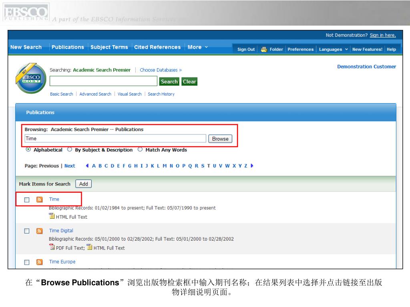Jump to letter Z in alphabet
Screen dimensions: 410x307
[245, 166]
